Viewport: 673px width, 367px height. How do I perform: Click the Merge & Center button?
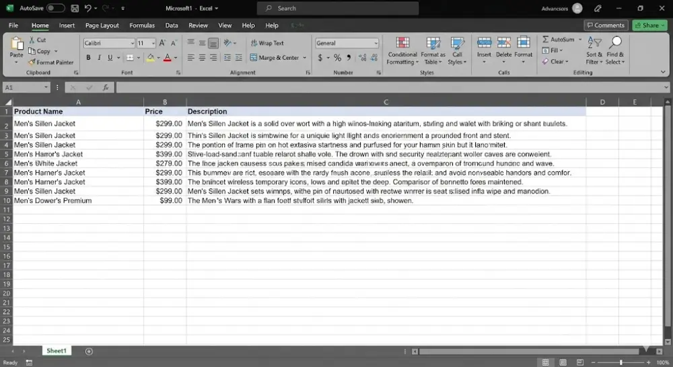click(x=275, y=57)
